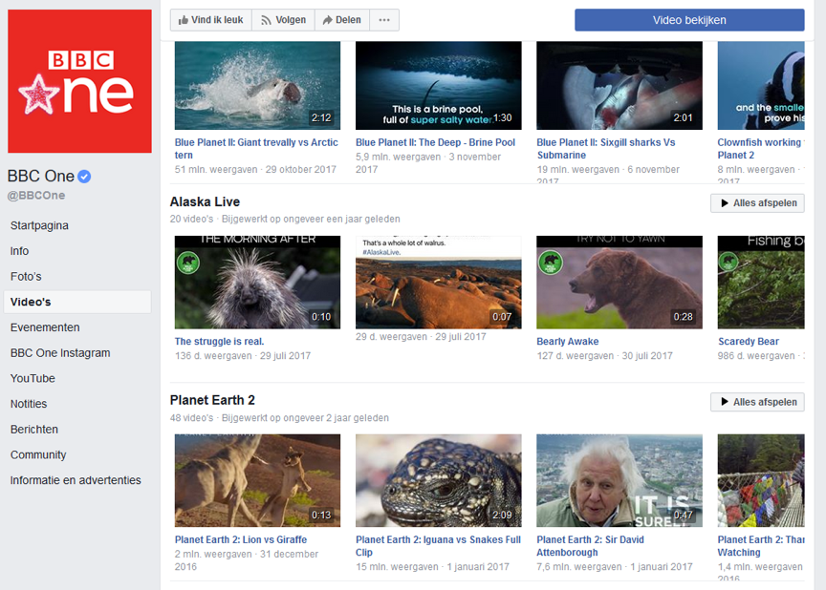Click the Planet Earth 2 playlist heading
Image resolution: width=826 pixels, height=590 pixels.
[212, 400]
